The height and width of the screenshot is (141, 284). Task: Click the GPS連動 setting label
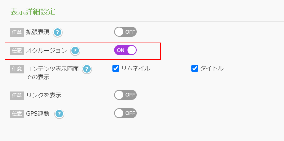tap(38, 113)
